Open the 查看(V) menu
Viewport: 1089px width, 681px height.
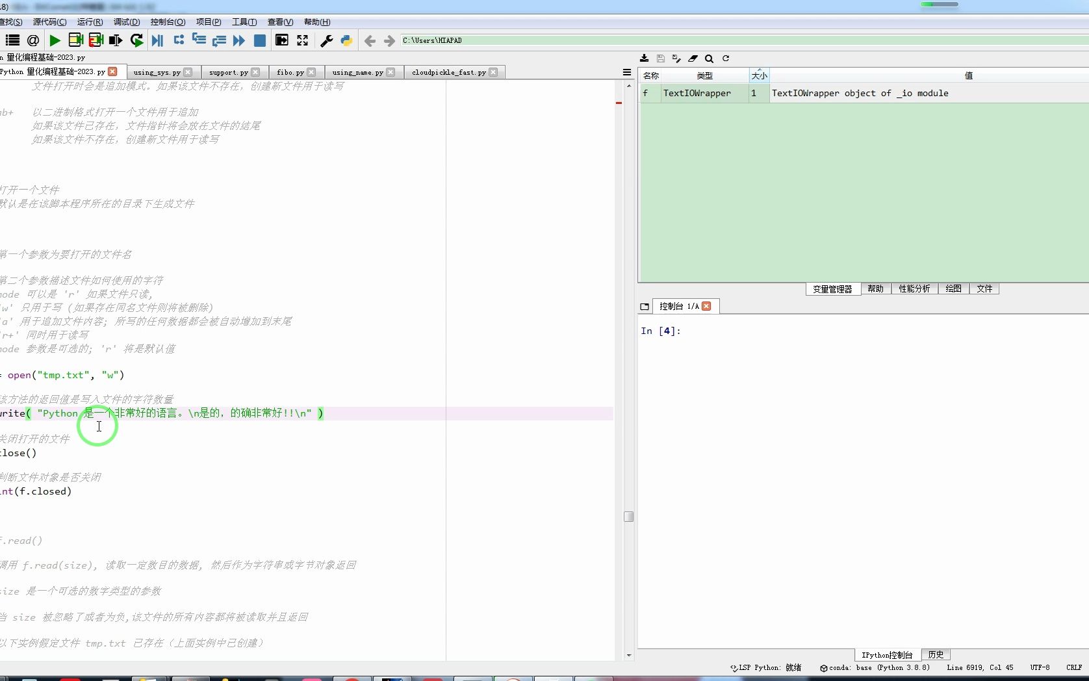tap(280, 21)
